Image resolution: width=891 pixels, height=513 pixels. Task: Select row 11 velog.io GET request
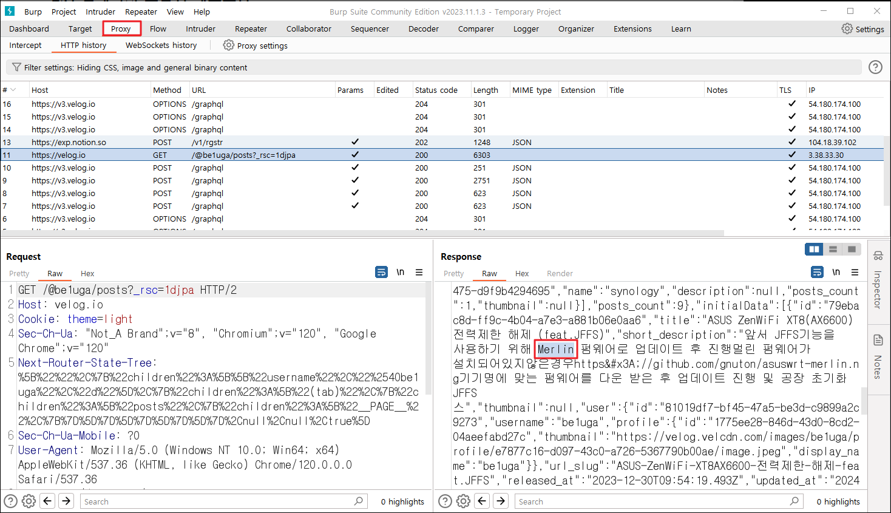coord(442,155)
